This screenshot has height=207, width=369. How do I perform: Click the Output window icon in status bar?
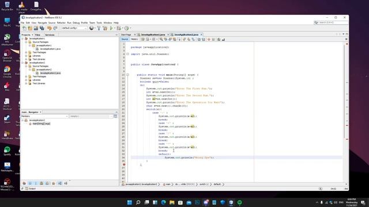27,189
